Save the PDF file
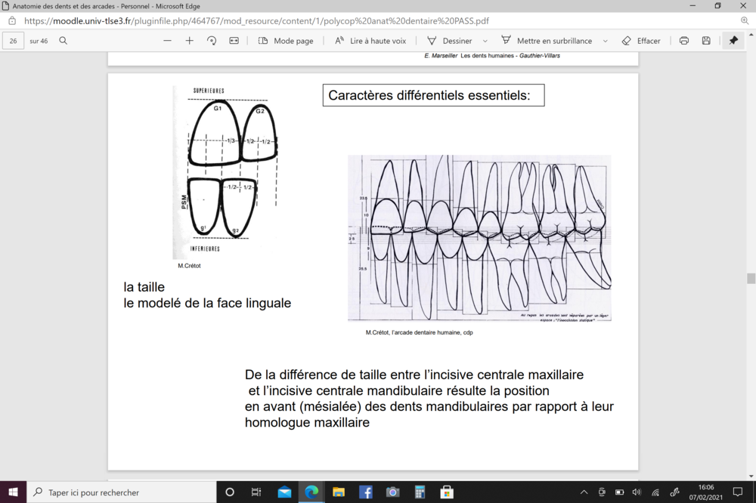This screenshot has width=756, height=503. 706,41
